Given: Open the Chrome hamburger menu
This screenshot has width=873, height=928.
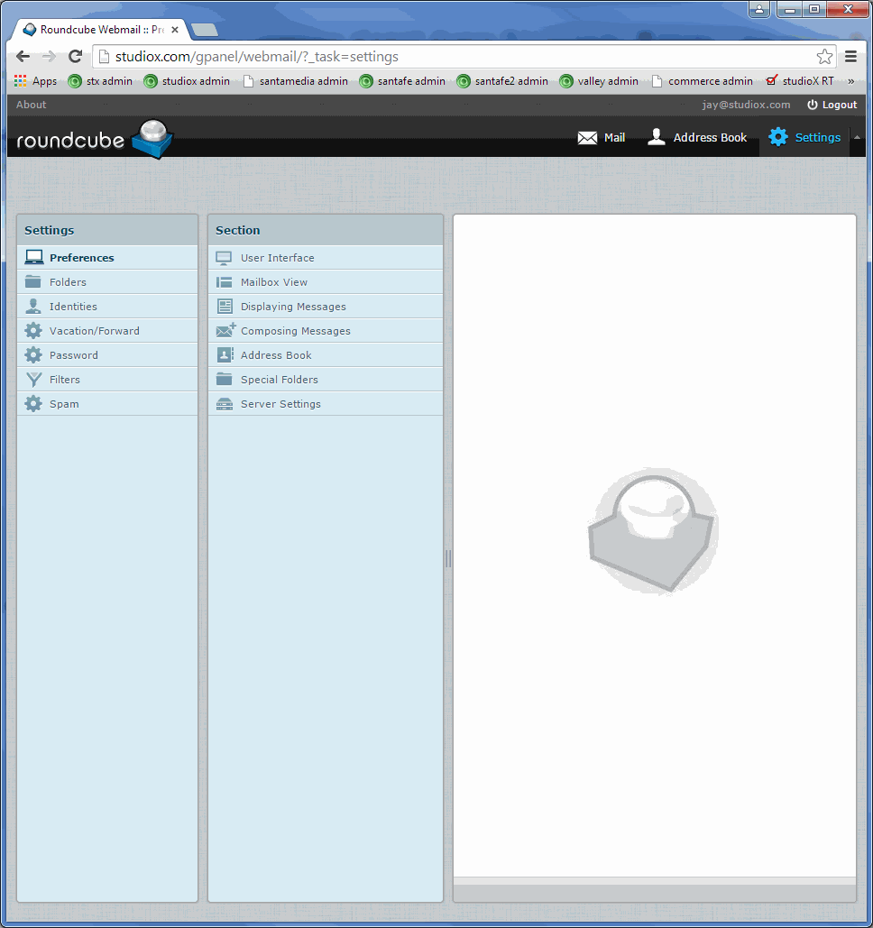Looking at the screenshot, I should [x=850, y=57].
